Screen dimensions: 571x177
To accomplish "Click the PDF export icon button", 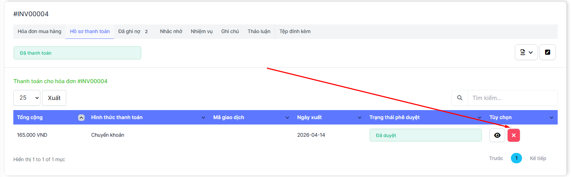I will coord(526,53).
